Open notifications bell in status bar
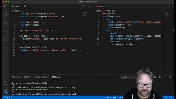 pyautogui.click(x=171, y=97)
